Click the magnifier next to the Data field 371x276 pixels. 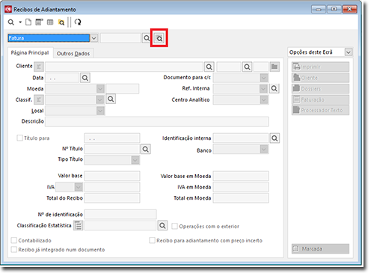85,78
